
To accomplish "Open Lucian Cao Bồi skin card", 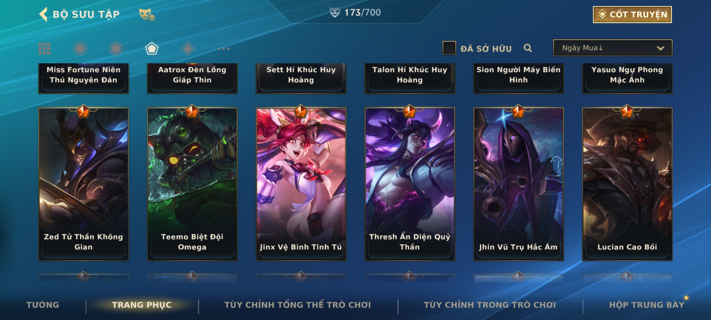I will click(x=627, y=184).
